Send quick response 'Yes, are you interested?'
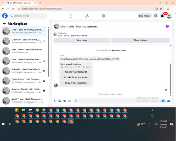 click(76, 72)
